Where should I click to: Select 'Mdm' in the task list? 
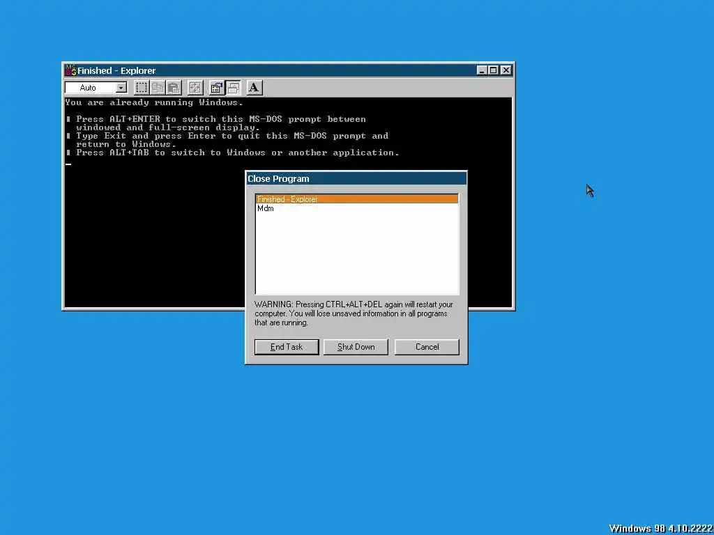tap(357, 208)
